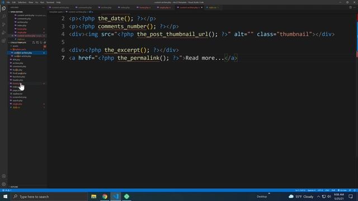Change the file encoding via UTF-8
The height and width of the screenshot is (201, 358).
point(320,190)
